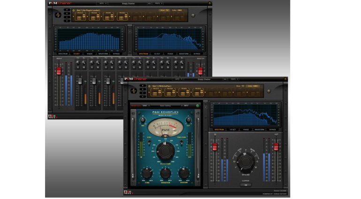
Task: Open Empty Chainer preset menu in front window
Action: point(204,79)
